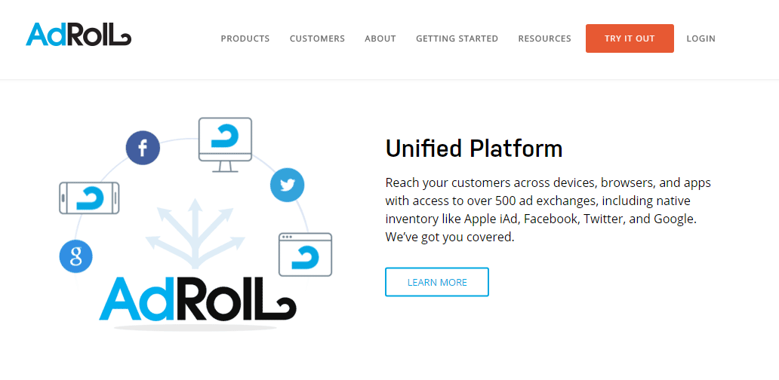The width and height of the screenshot is (779, 380).
Task: Click the browser window icon
Action: (x=305, y=253)
